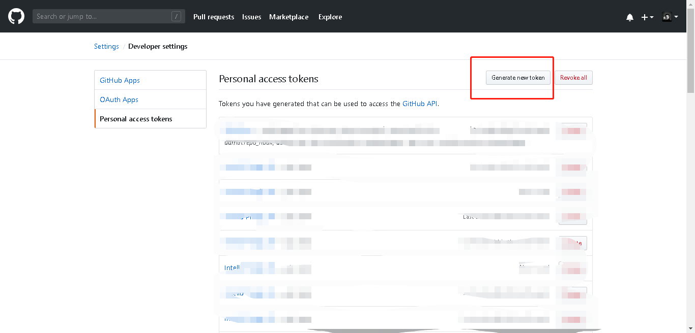The image size is (695, 333).
Task: Click the vertical scrollbar thumb
Action: click(690, 51)
